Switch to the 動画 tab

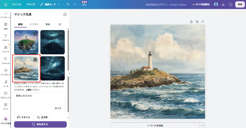[x=48, y=24]
